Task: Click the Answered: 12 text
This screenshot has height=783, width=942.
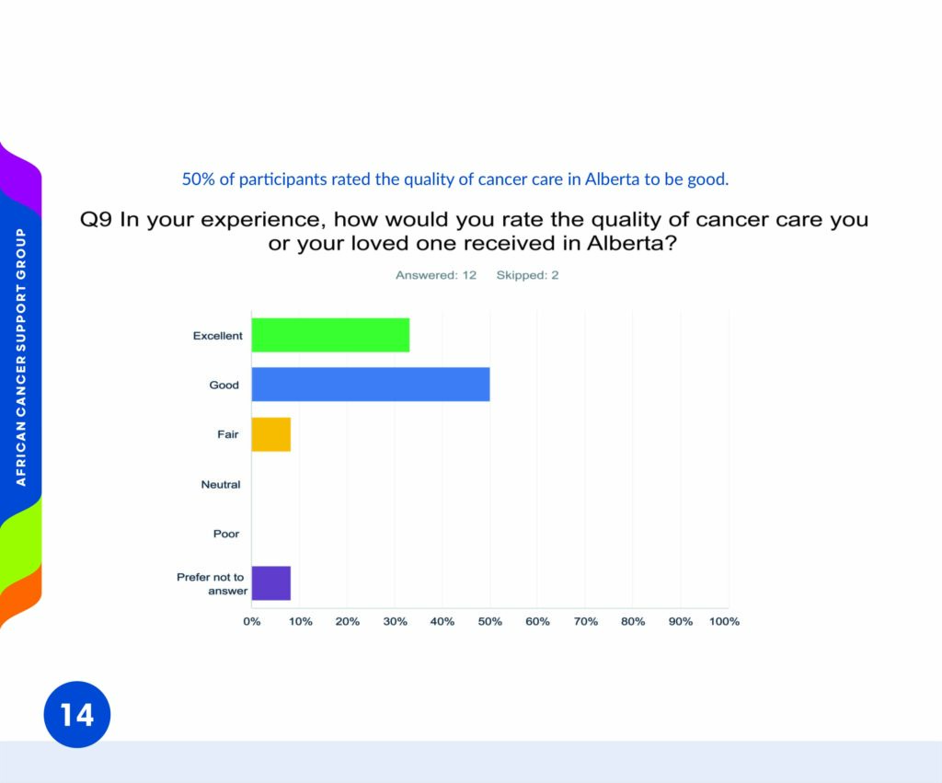Action: pos(435,275)
